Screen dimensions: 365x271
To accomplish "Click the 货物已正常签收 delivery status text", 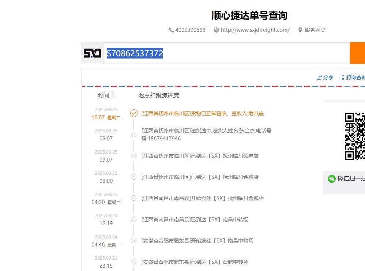I will click(203, 113).
